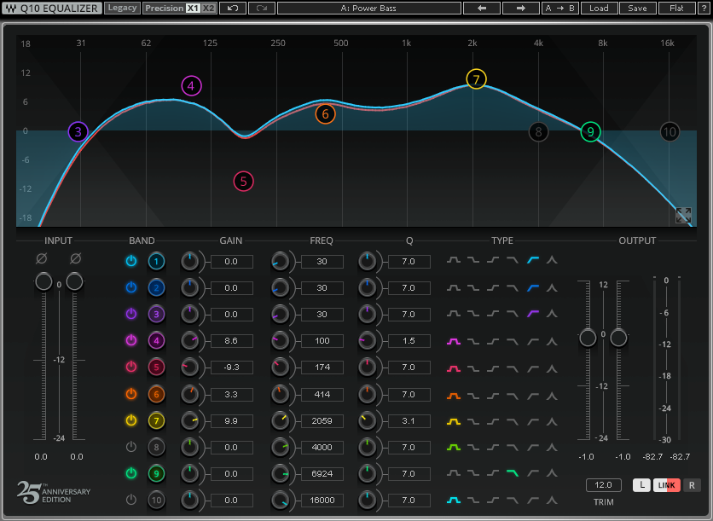Click the undo arrow button
The height and width of the screenshot is (521, 713).
coord(233,9)
